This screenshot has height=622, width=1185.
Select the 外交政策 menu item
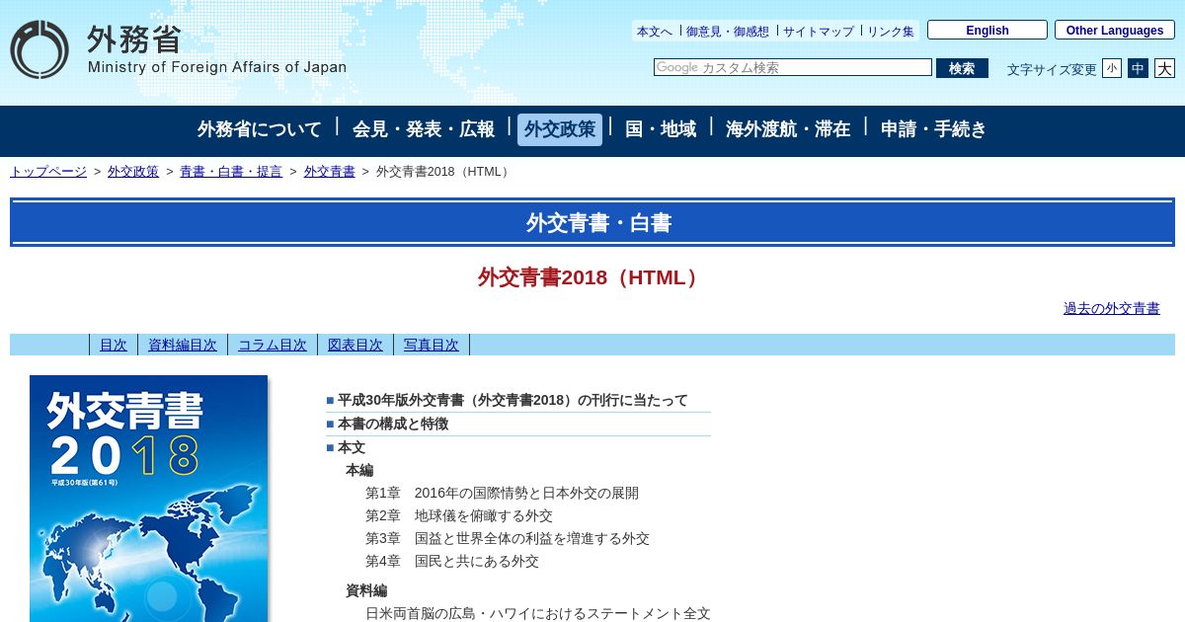click(560, 129)
